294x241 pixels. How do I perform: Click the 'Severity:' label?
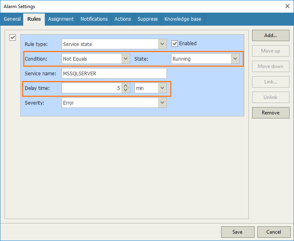(35, 103)
